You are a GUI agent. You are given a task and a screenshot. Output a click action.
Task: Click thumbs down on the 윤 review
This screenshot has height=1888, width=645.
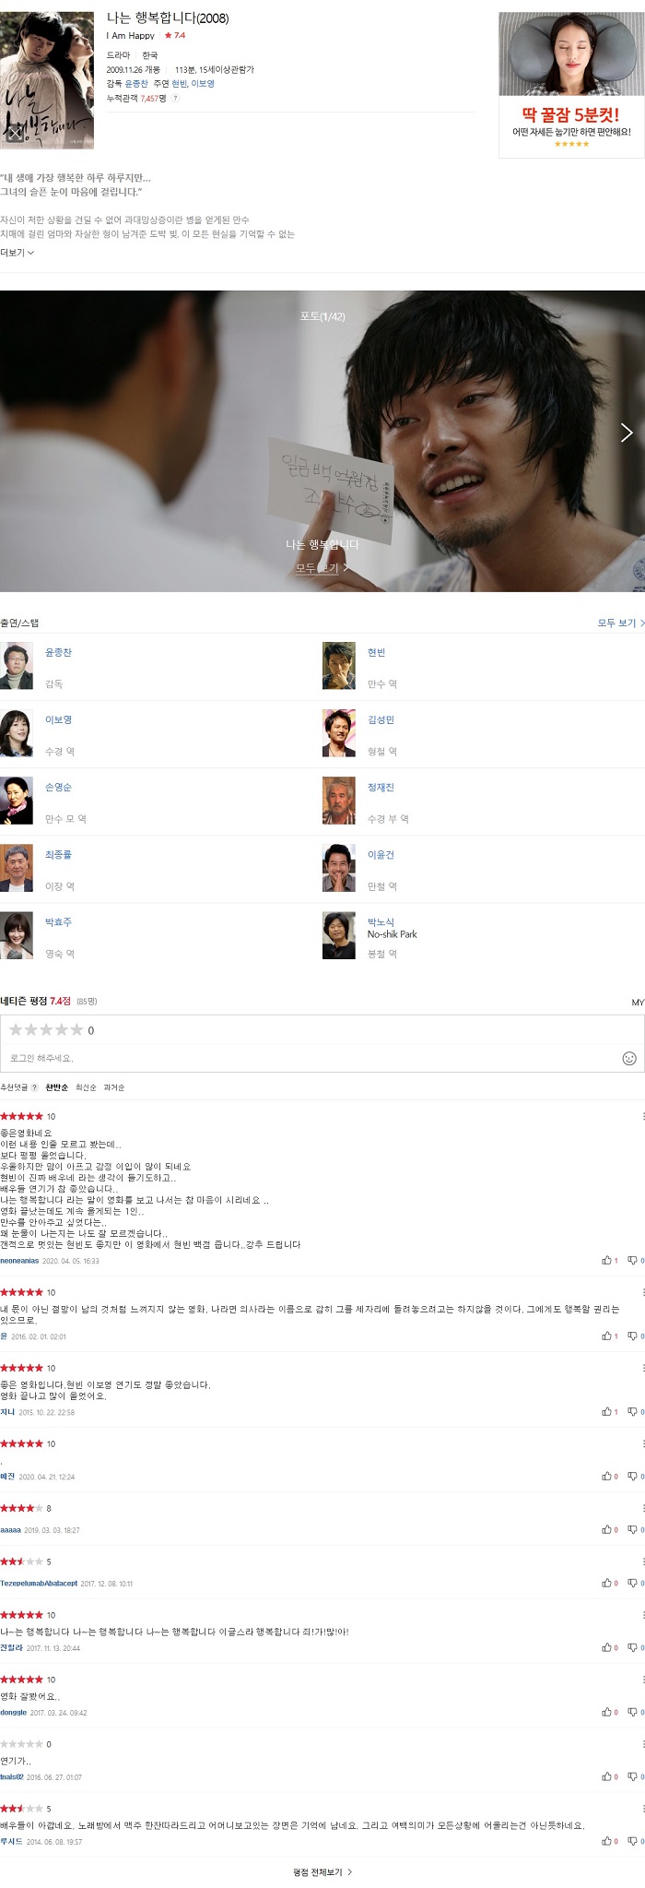pos(634,1336)
